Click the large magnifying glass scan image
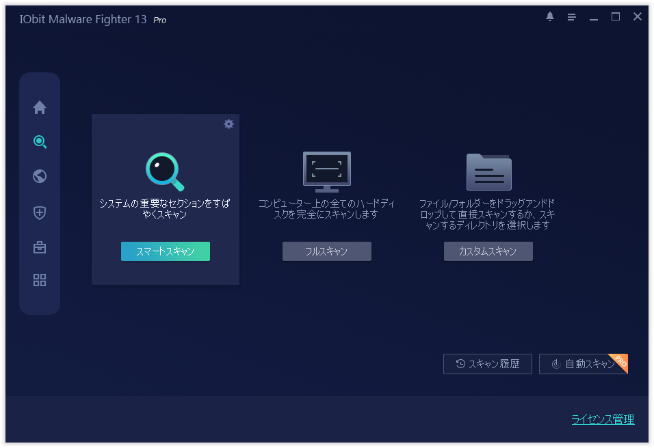The width and height of the screenshot is (654, 448). (x=165, y=171)
